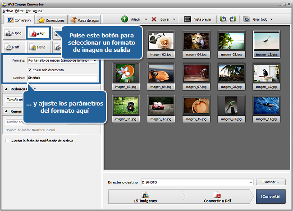Collapse the Renombrar section
Viewport: 293px width, 211px height.
[6, 111]
